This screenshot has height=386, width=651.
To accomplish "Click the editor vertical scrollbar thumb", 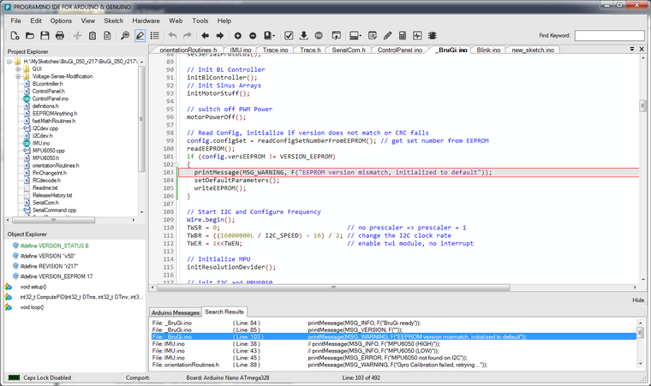I will [x=642, y=105].
